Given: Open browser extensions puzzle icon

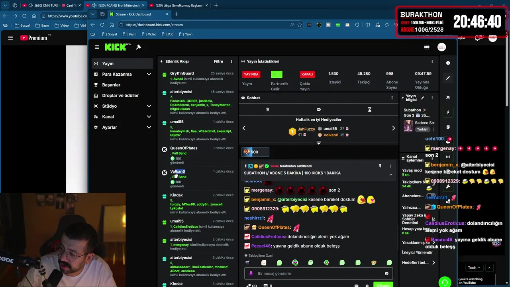Looking at the screenshot, I should (x=357, y=25).
